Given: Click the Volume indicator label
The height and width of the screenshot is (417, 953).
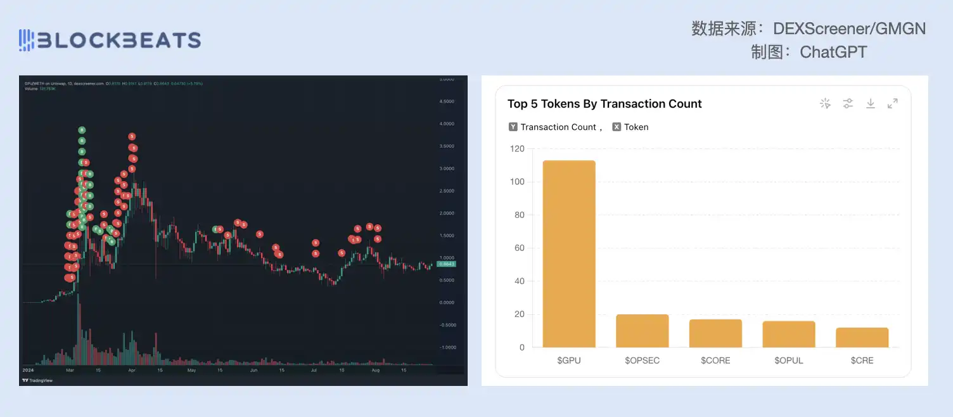Looking at the screenshot, I should (32, 88).
